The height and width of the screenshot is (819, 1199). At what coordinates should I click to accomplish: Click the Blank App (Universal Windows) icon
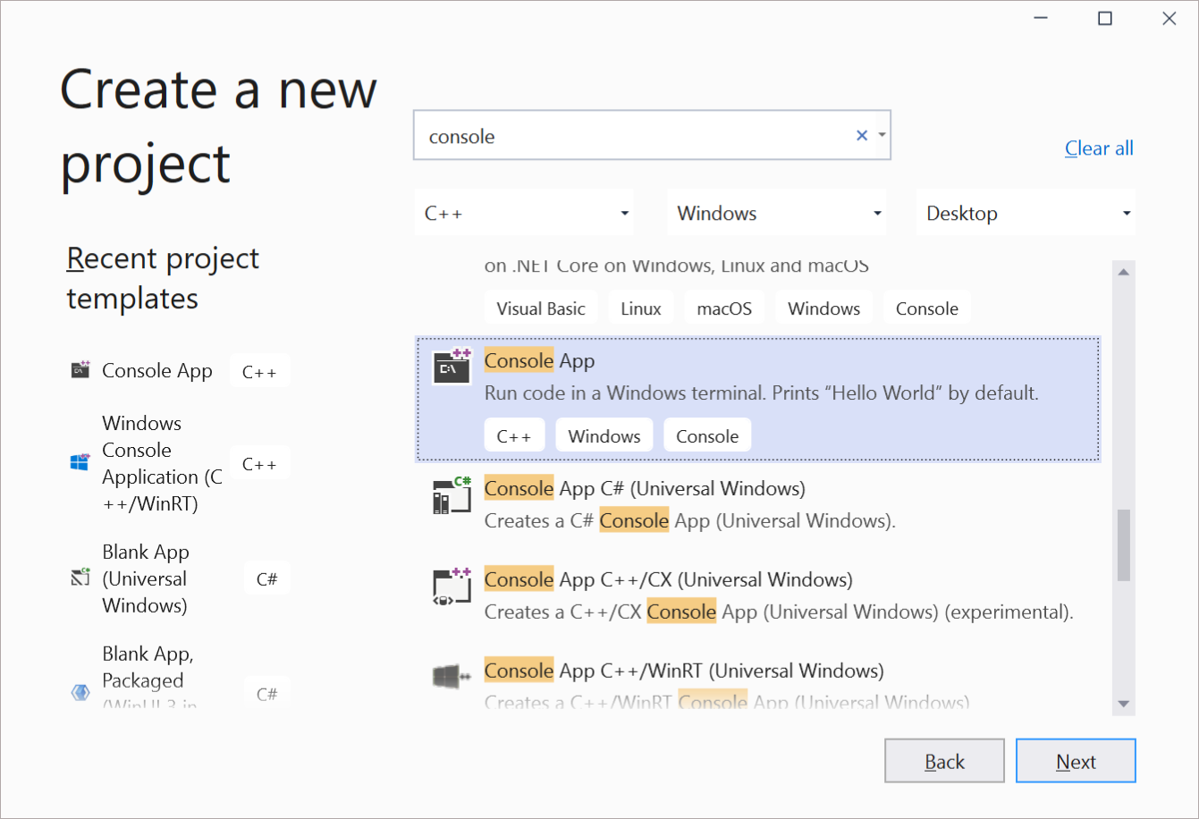(79, 578)
